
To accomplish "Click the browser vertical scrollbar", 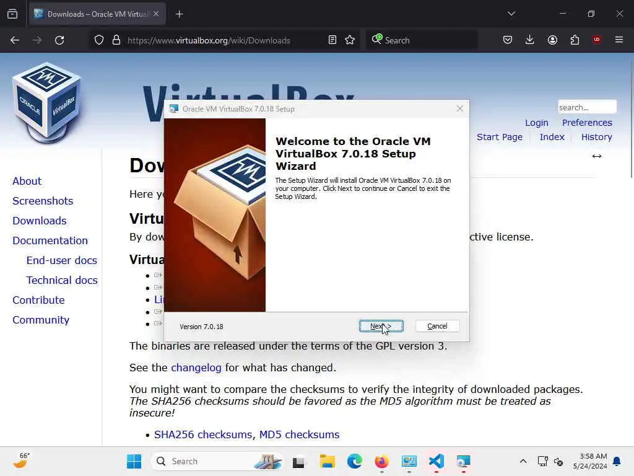I will pos(631,117).
